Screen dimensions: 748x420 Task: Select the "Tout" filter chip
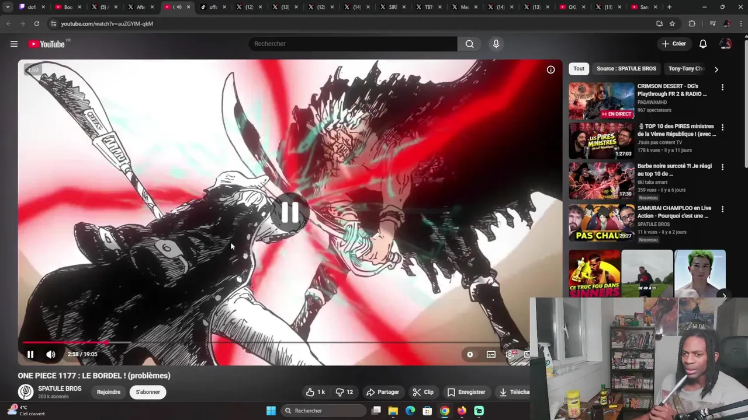(x=579, y=69)
